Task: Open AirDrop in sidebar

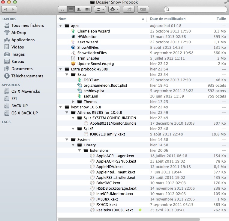Action: 15,33
